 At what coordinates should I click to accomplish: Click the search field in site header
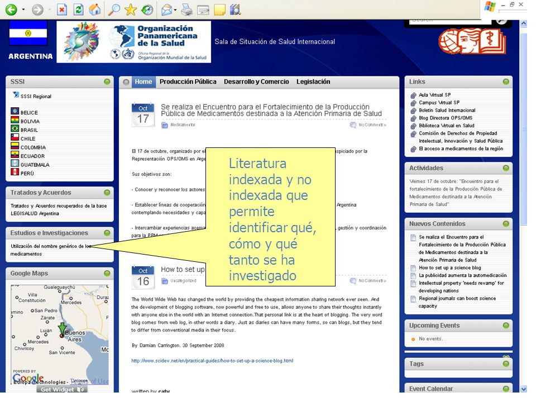[450, 21]
